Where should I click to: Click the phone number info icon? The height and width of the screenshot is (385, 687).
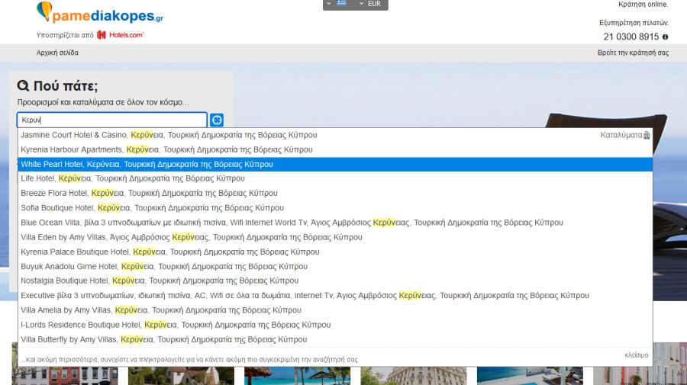pyautogui.click(x=665, y=37)
